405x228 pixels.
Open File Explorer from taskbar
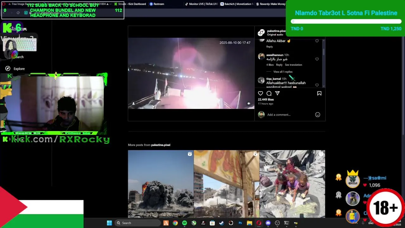pos(249,223)
